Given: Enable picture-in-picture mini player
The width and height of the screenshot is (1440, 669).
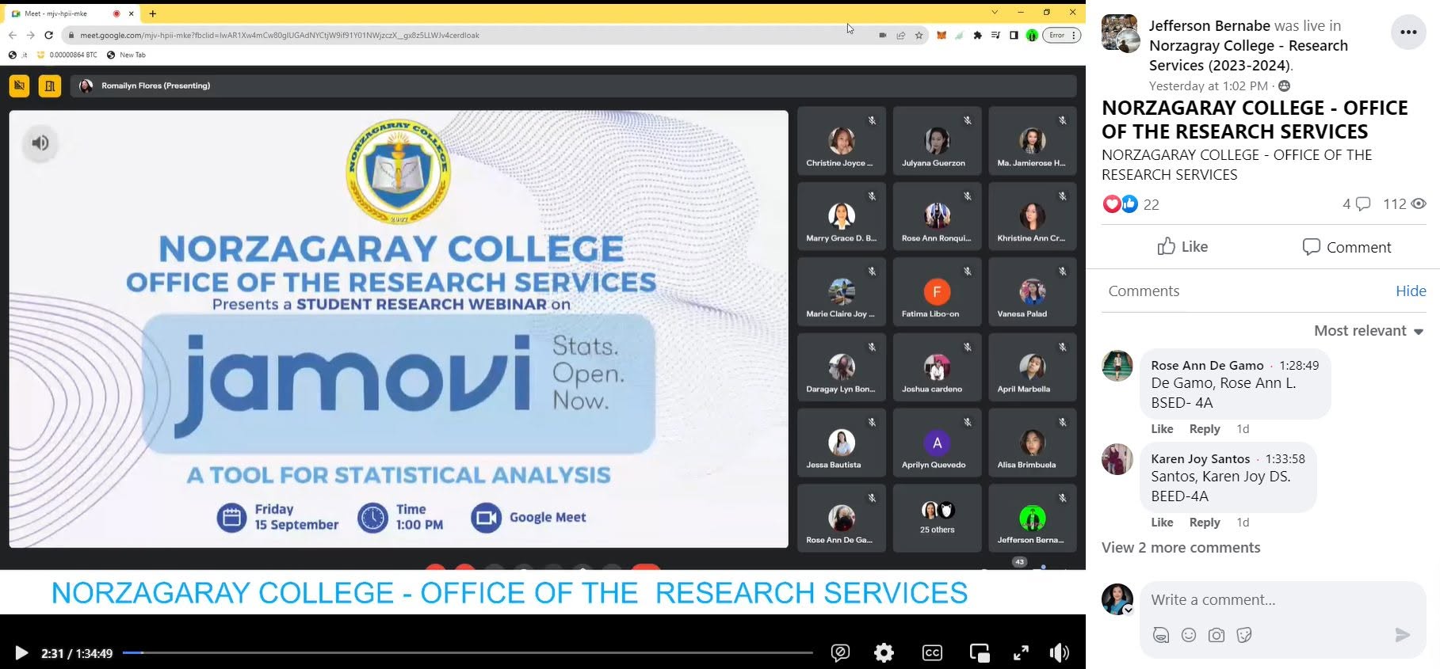Looking at the screenshot, I should pos(980,653).
